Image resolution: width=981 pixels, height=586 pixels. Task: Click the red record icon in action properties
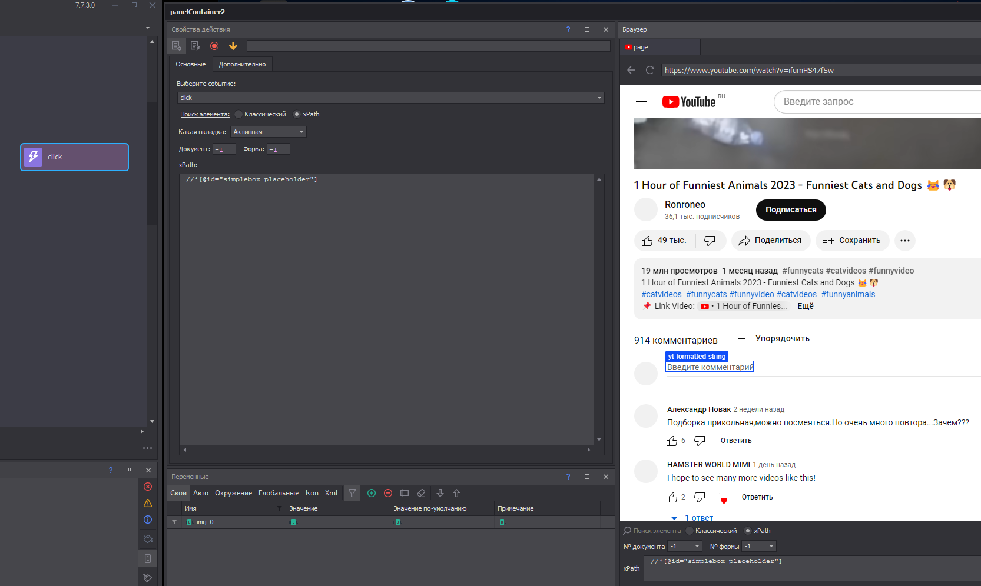214,46
